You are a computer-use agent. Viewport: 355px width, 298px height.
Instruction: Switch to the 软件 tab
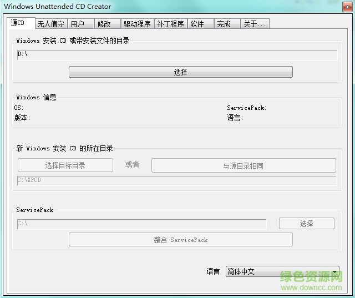tap(201, 23)
